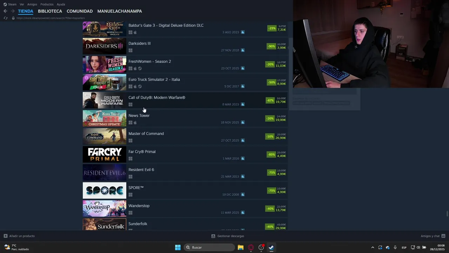This screenshot has width=449, height=253.
Task: Select the Master of Command title
Action: coord(146,134)
